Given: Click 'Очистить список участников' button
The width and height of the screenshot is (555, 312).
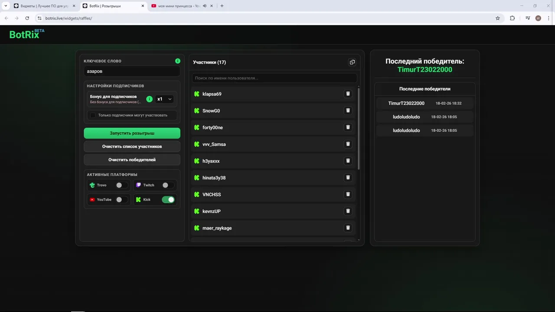Looking at the screenshot, I should click(132, 146).
